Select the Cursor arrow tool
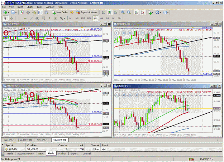The width and height of the screenshot is (224, 162). (5, 18)
